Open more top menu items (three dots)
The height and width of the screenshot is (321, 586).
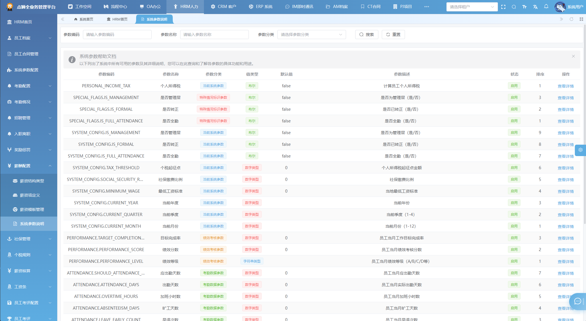click(x=427, y=7)
